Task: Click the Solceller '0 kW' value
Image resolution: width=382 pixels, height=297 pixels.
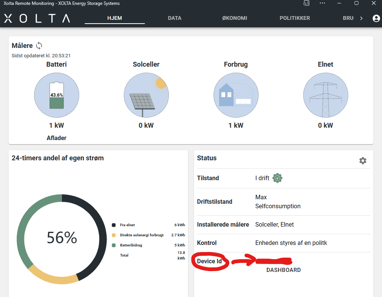Action: (x=146, y=125)
